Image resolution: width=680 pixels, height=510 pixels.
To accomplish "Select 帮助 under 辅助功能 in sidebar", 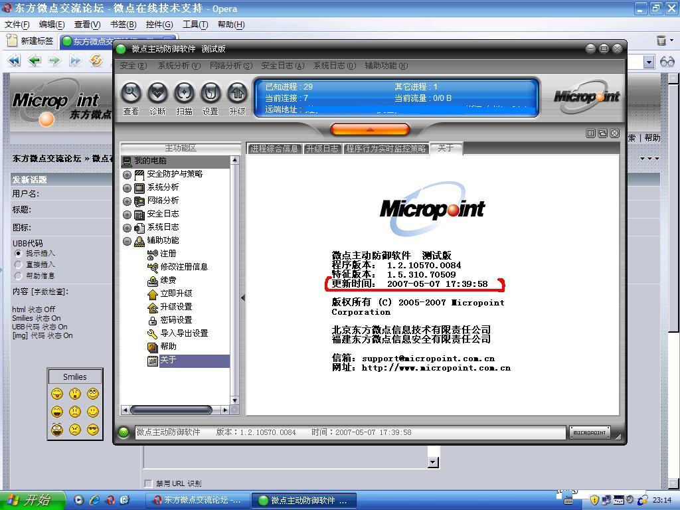I will [x=168, y=347].
